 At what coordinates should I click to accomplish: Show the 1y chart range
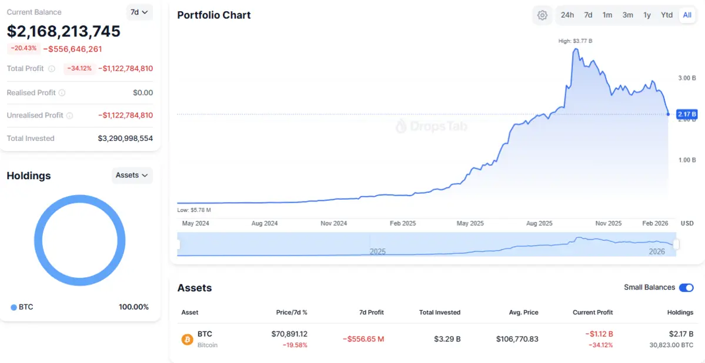(647, 15)
